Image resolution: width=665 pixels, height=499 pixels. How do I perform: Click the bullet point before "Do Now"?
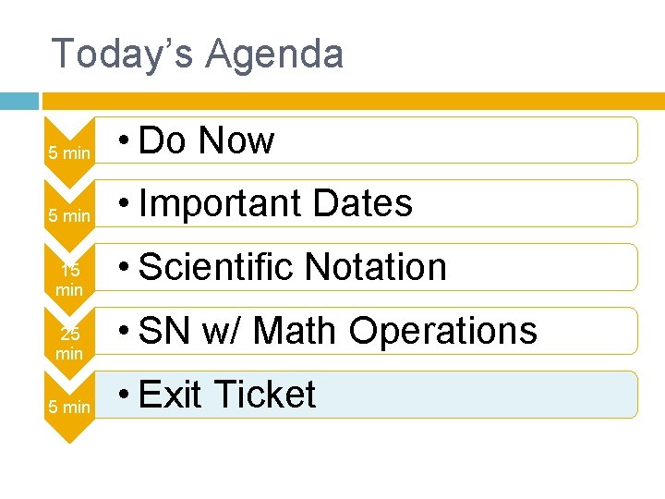[x=125, y=141]
